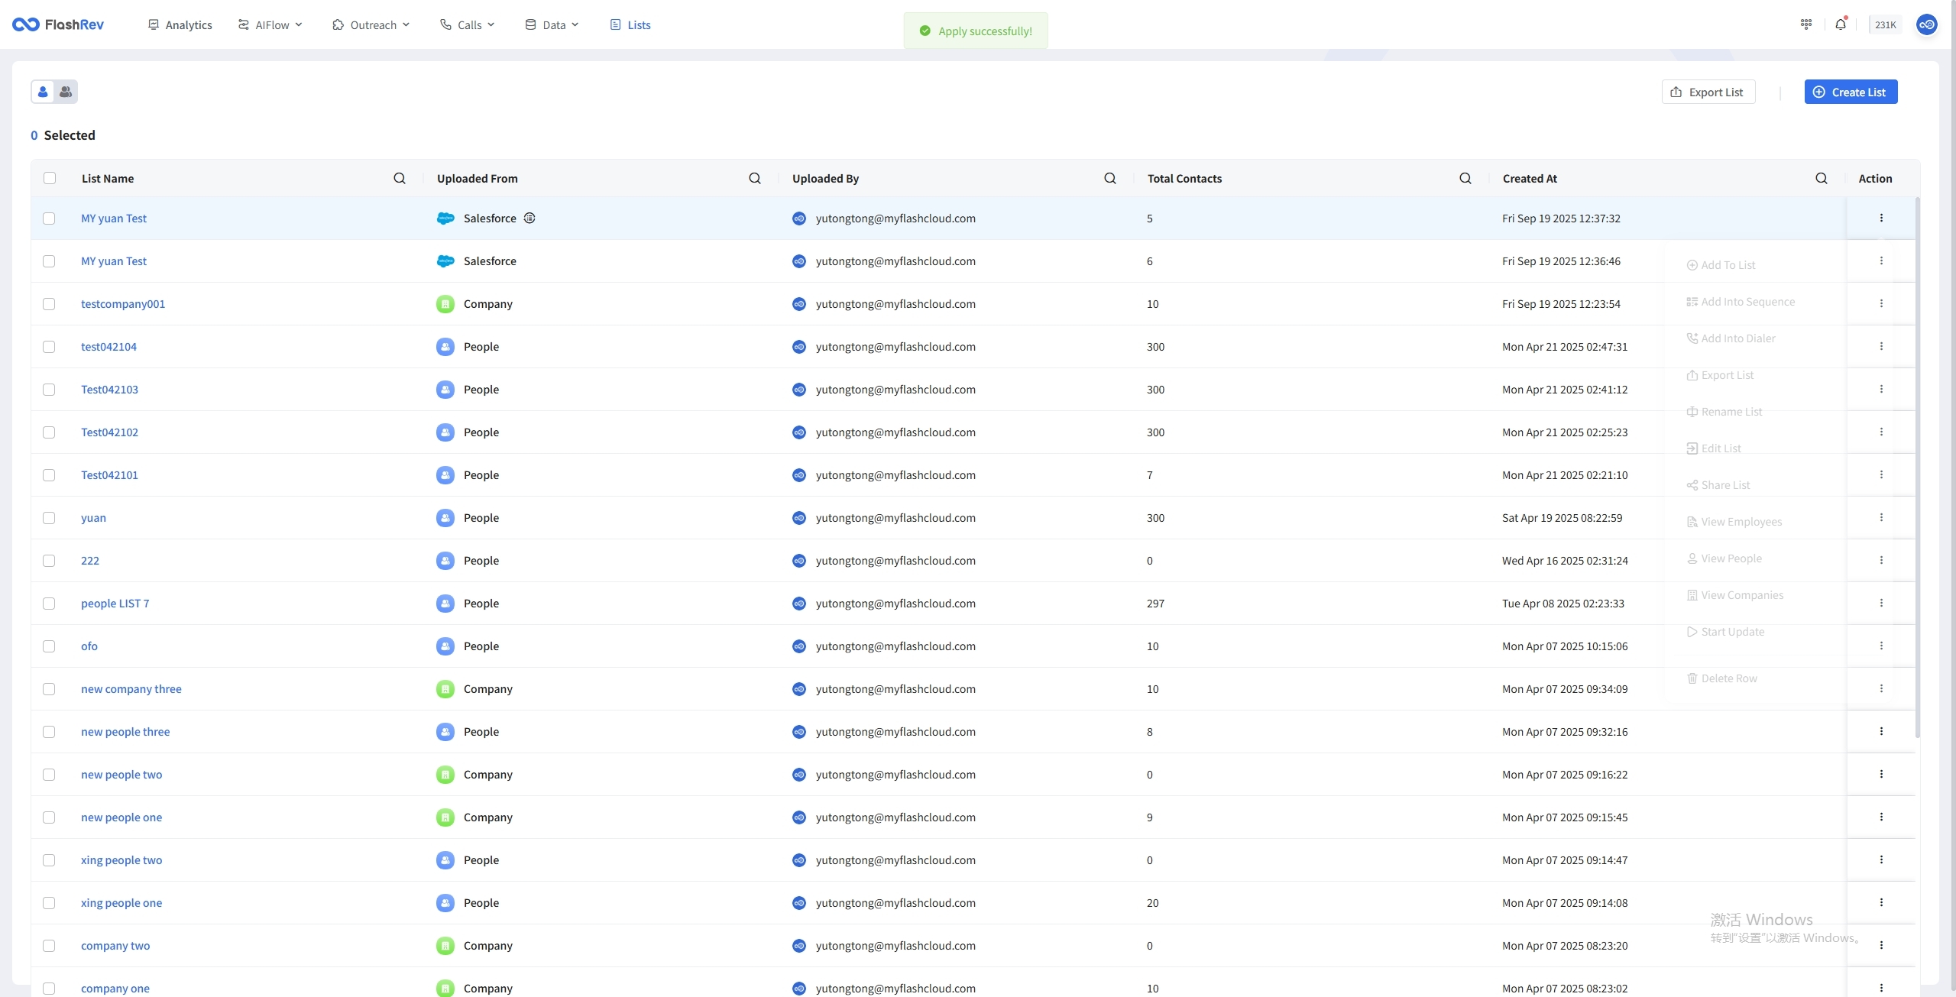Image resolution: width=1956 pixels, height=997 pixels.
Task: Click the sync icon beside the first Salesforce entry
Action: 529,218
